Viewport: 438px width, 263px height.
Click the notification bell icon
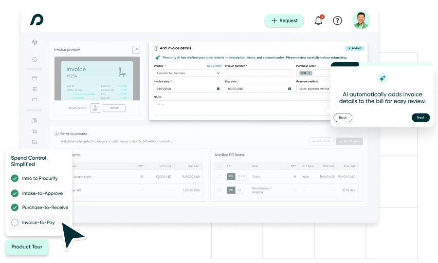(318, 20)
